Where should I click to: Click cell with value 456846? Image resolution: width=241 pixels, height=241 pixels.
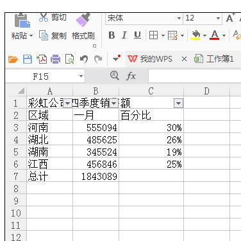tap(96, 165)
